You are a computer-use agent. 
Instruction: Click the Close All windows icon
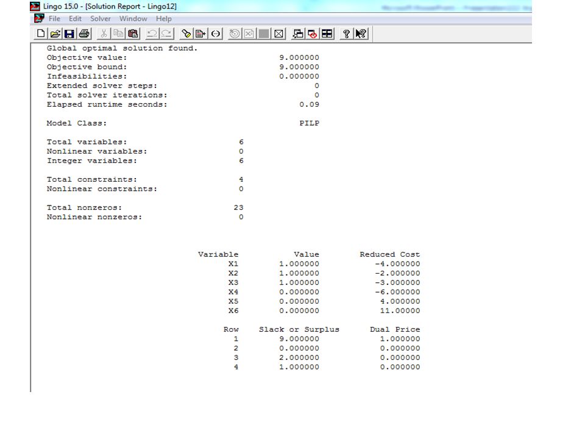[x=312, y=34]
